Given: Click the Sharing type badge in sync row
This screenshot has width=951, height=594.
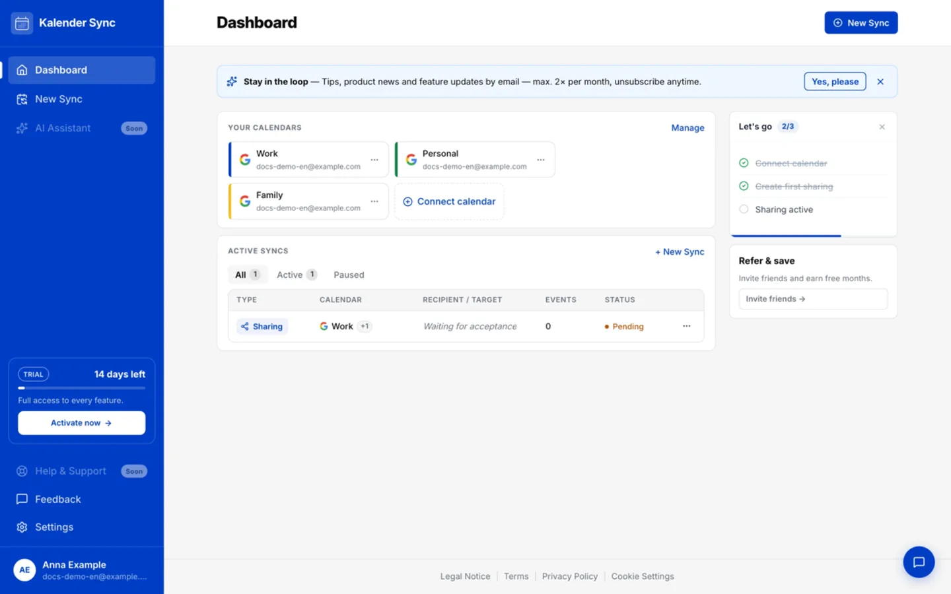Looking at the screenshot, I should coord(262,326).
